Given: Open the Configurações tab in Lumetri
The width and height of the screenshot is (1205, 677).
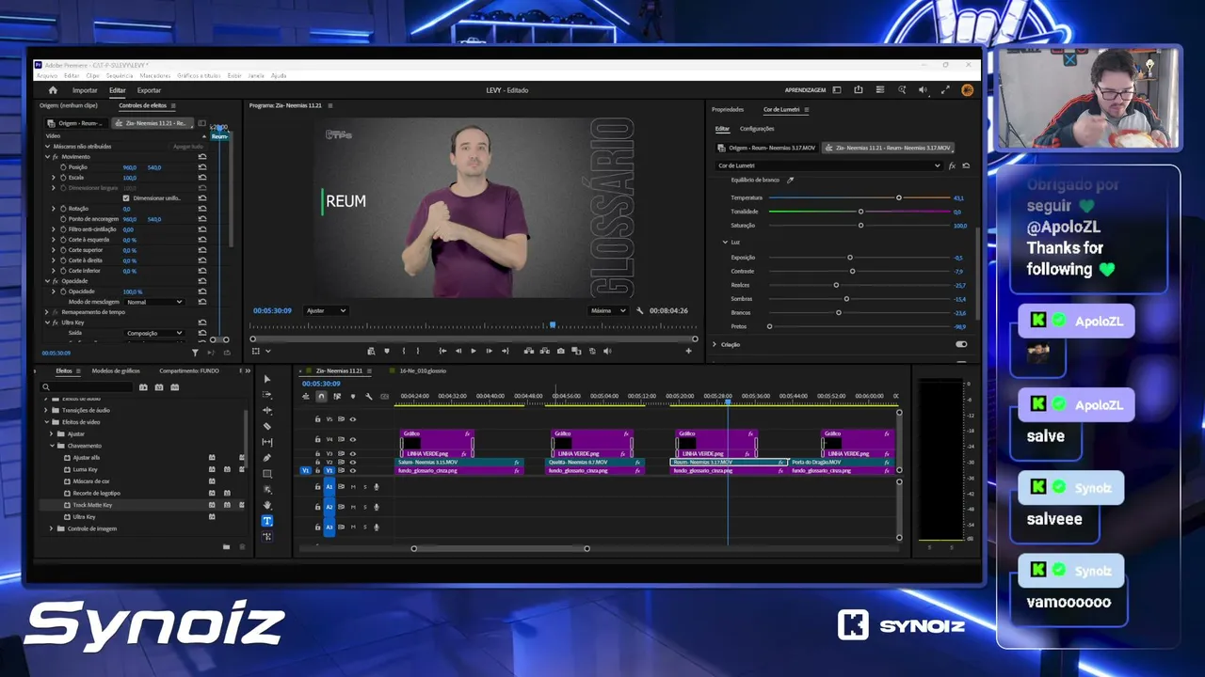Looking at the screenshot, I should [757, 129].
